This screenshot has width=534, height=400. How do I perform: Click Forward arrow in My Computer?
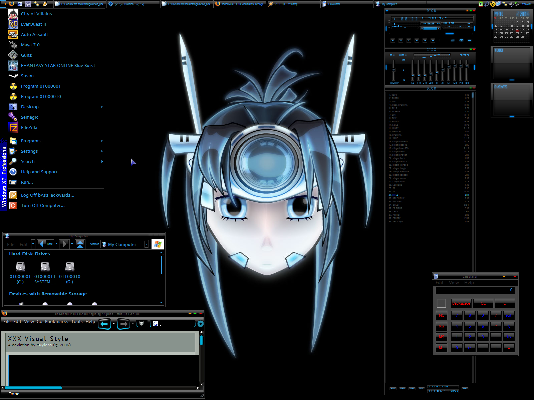click(x=64, y=244)
